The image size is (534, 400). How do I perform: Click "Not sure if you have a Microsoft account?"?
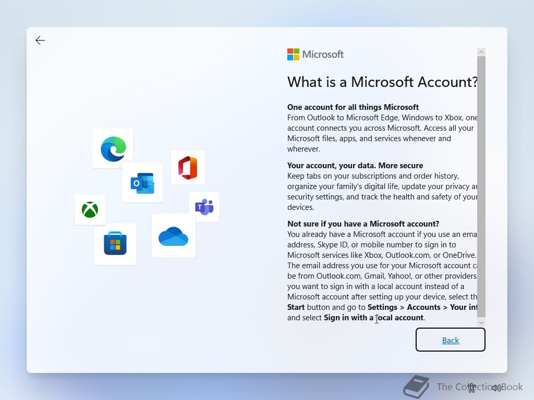363,224
